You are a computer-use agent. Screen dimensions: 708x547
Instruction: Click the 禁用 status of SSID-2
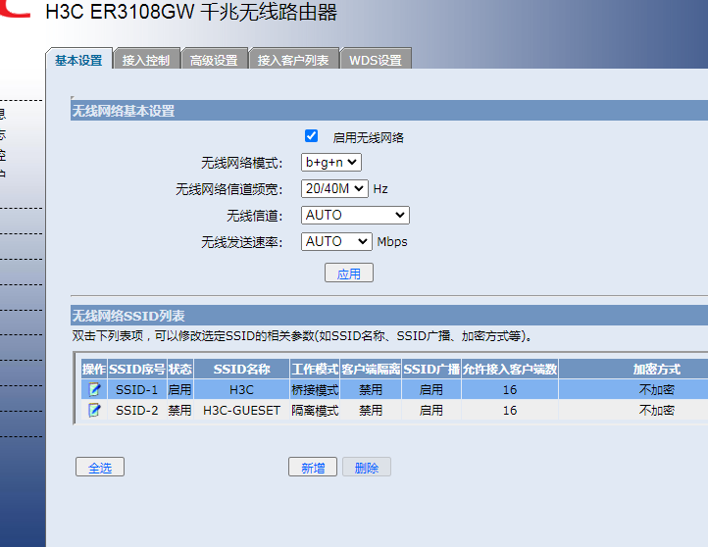[179, 410]
